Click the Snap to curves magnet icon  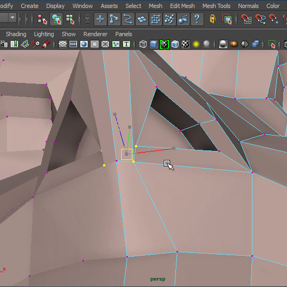260,19
